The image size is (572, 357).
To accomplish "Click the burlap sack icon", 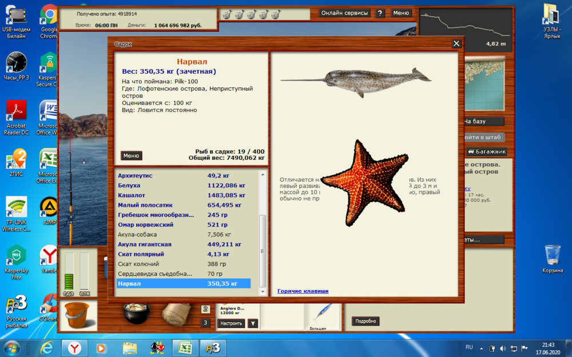I will [176, 313].
